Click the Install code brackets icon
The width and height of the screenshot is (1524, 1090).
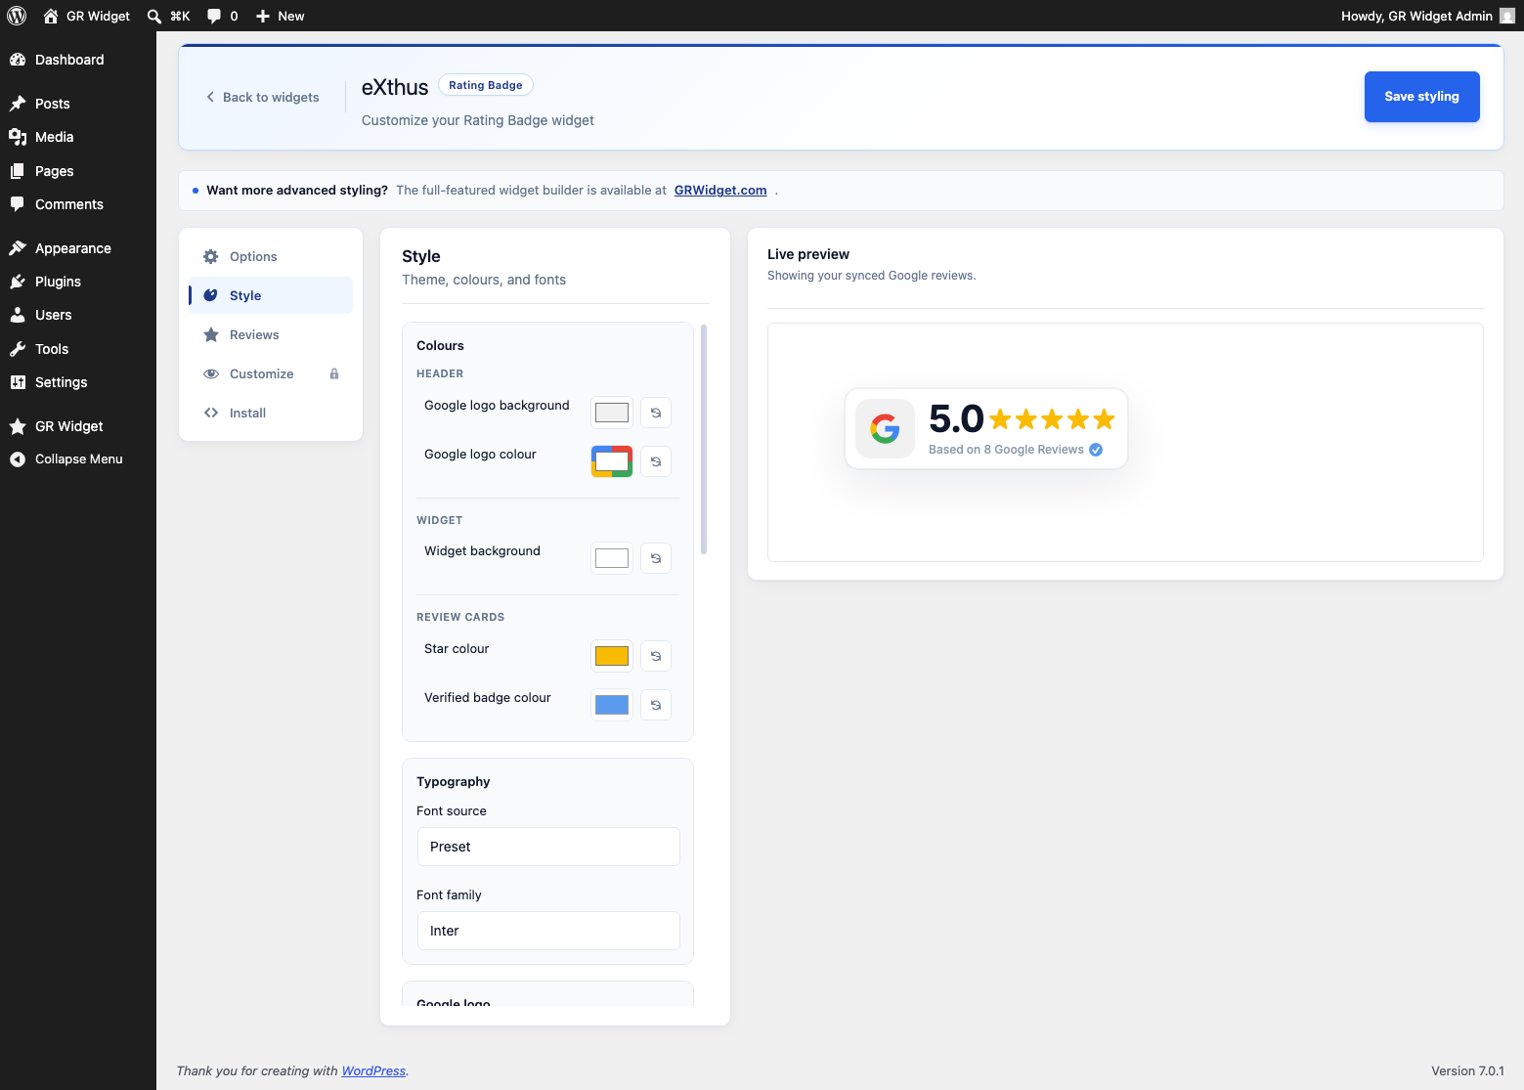pyautogui.click(x=210, y=413)
